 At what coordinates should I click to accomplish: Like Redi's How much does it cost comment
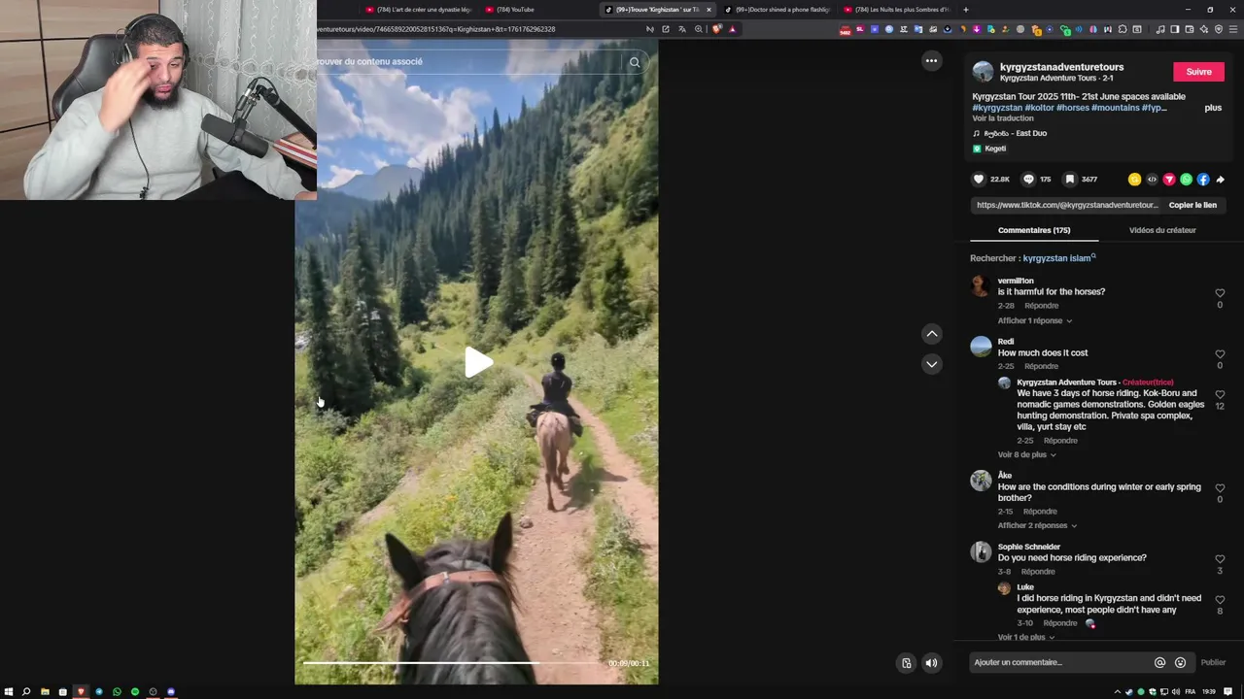coord(1220,354)
